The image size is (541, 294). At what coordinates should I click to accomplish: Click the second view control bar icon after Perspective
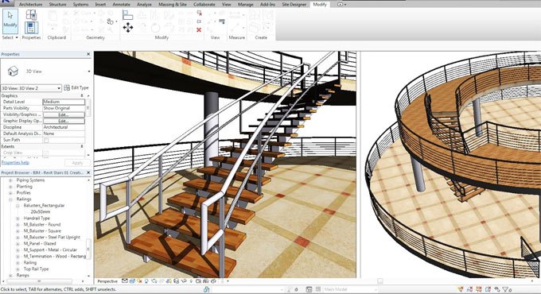click(132, 281)
